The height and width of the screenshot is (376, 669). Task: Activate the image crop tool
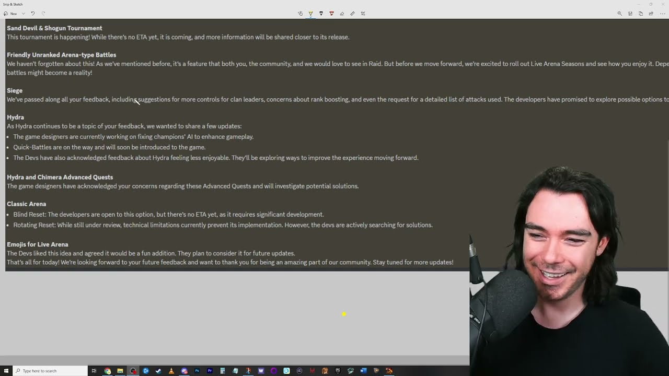(x=363, y=14)
